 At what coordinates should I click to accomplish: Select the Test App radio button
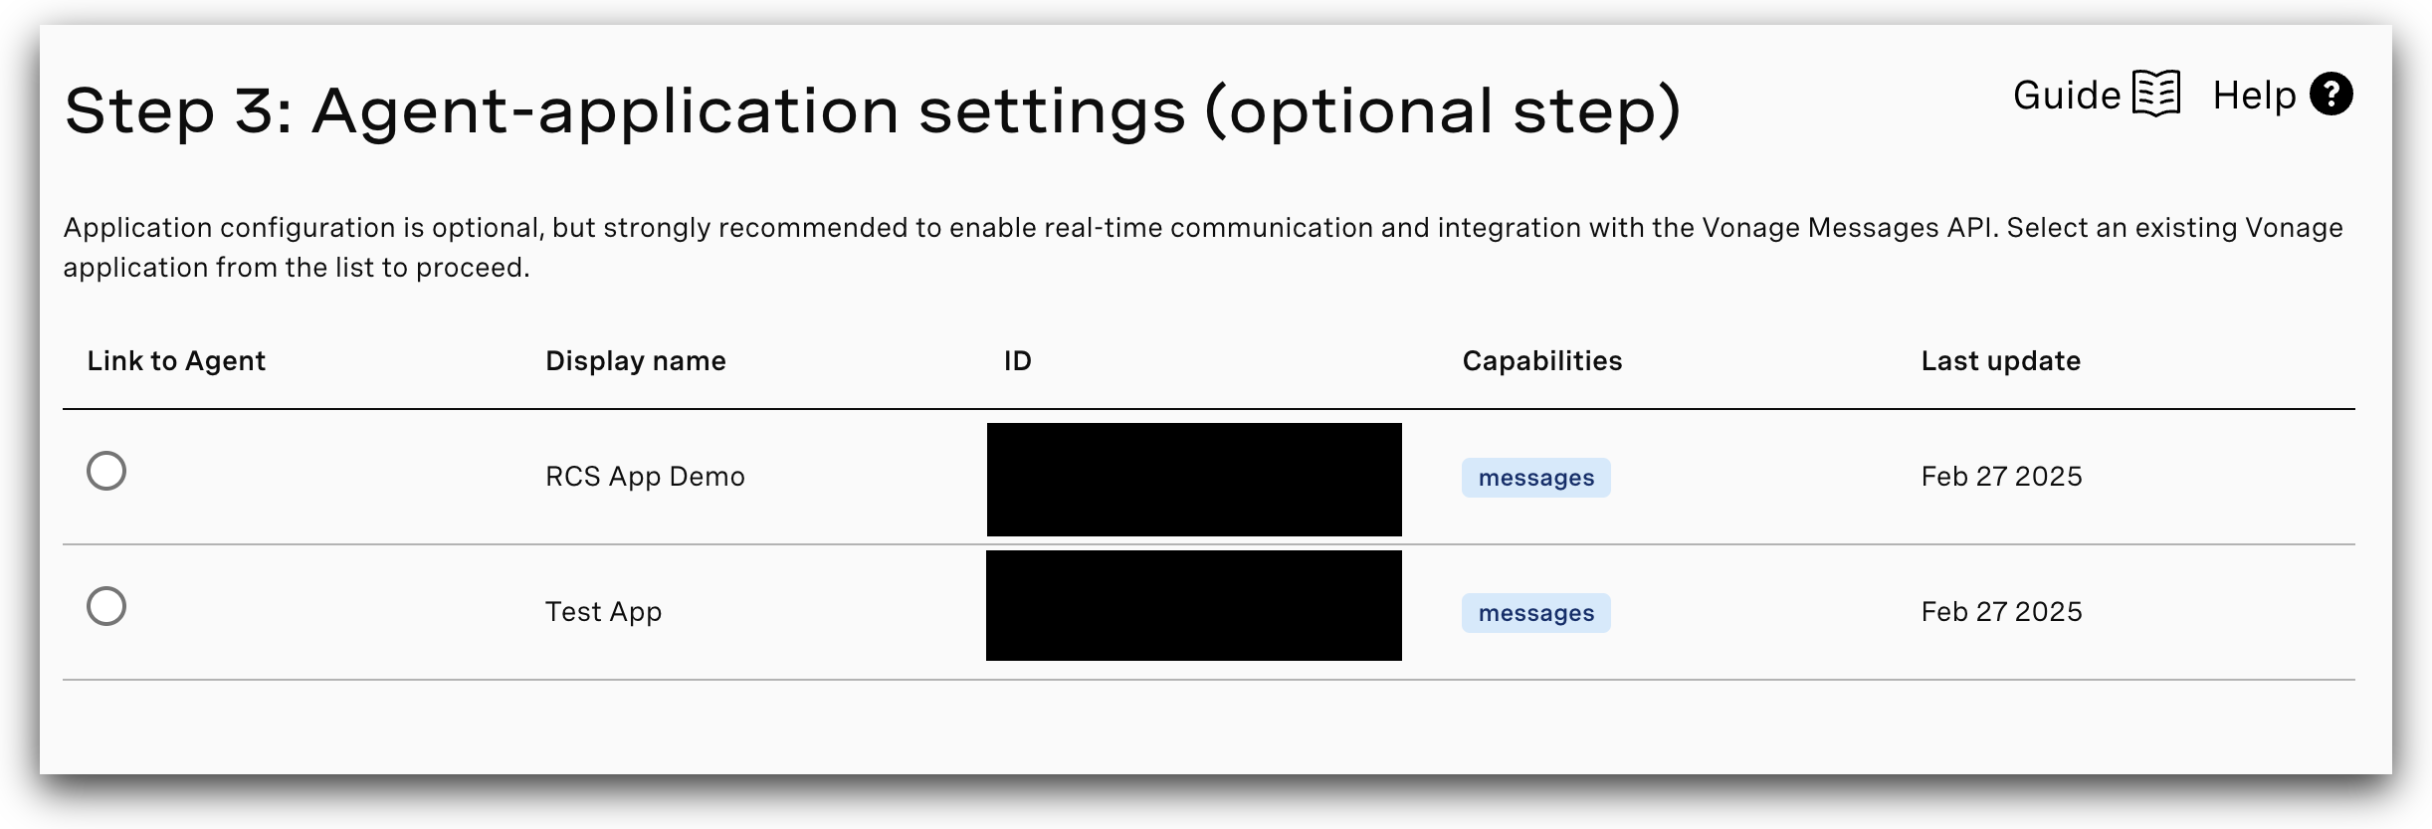(x=106, y=606)
